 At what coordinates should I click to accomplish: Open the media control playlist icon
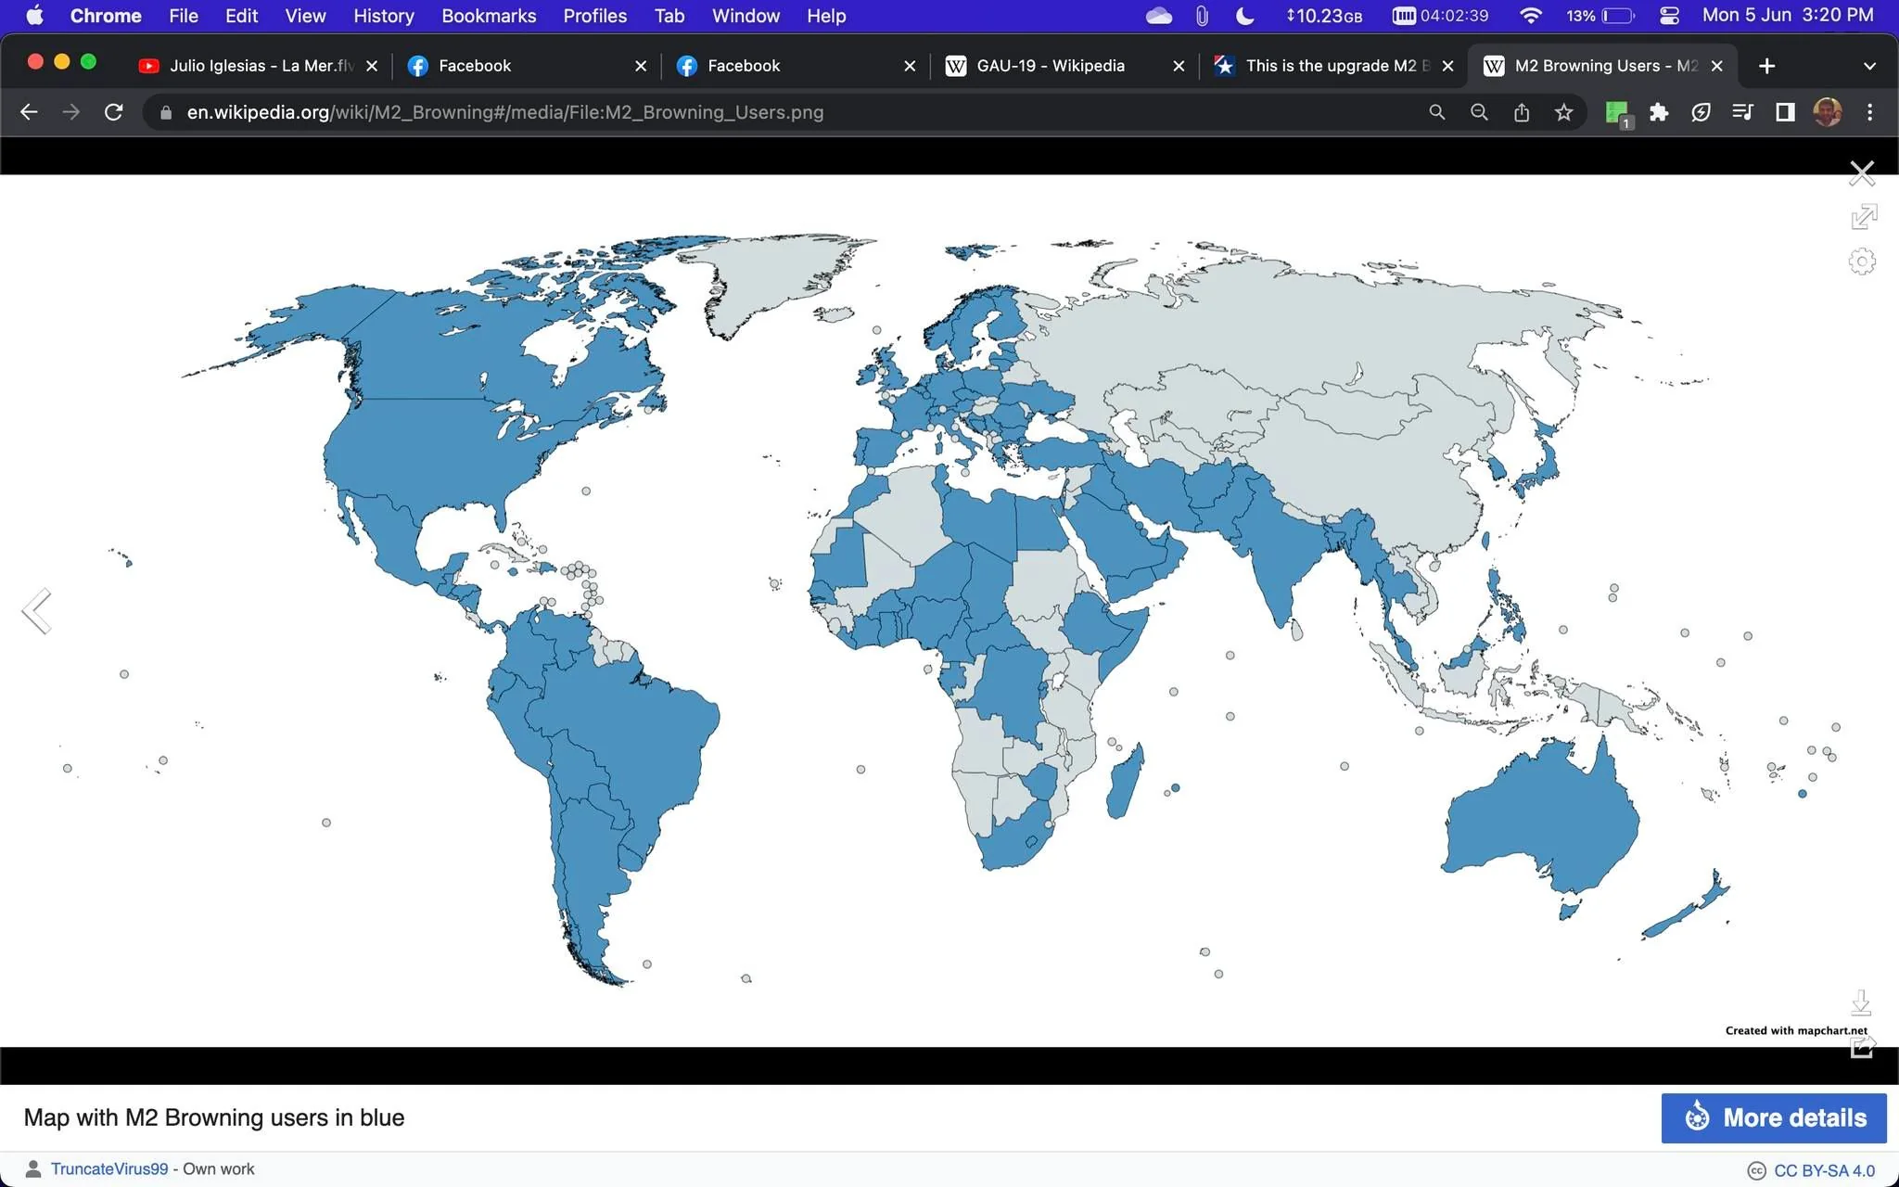(x=1743, y=112)
